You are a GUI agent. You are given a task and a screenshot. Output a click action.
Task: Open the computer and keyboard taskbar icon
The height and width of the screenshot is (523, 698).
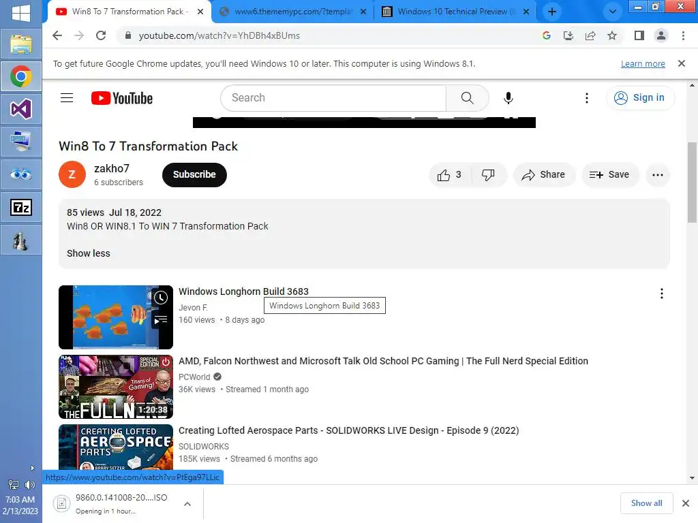pyautogui.click(x=21, y=142)
